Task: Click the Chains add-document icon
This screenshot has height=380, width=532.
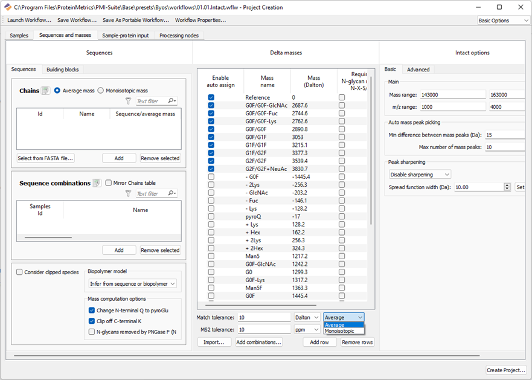Action: 45,91
